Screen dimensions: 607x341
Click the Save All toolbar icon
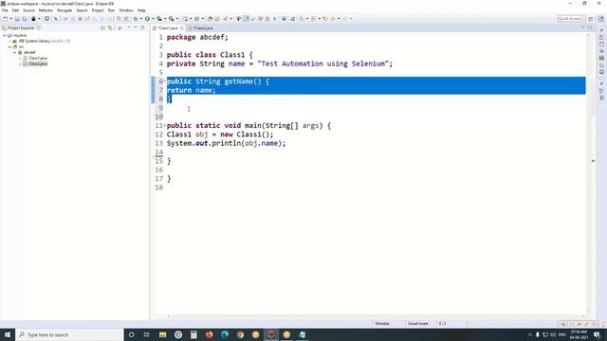[25, 19]
